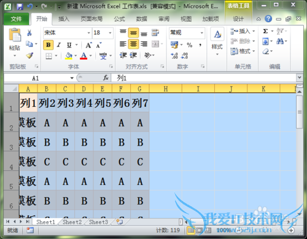Open the font name dropdown (宋体)
The width and height of the screenshot is (307, 239).
89,33
